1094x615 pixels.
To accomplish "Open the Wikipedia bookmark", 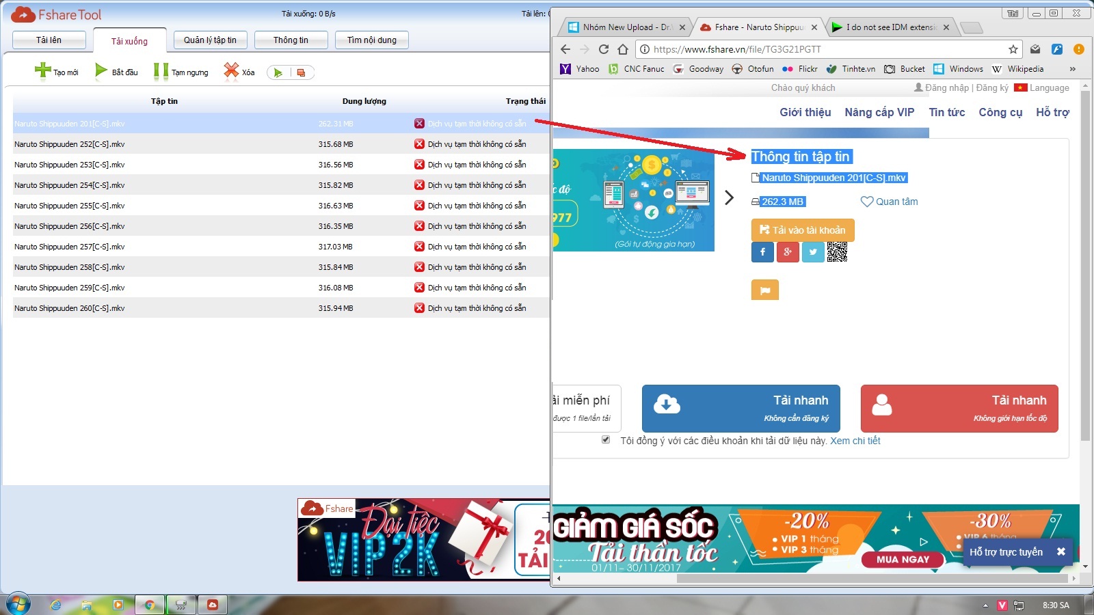I will pyautogui.click(x=1017, y=69).
